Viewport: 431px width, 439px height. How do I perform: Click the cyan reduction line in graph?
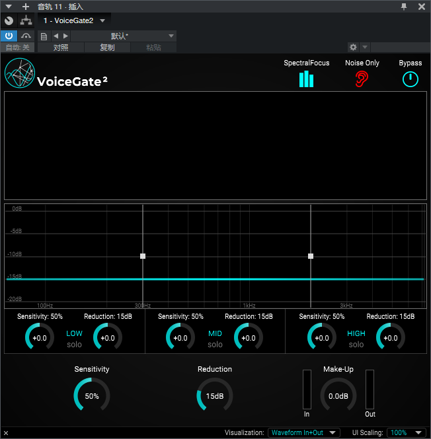click(x=215, y=279)
